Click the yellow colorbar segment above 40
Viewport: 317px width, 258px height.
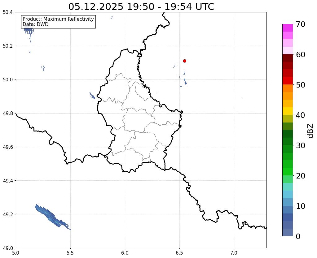[x=288, y=111]
